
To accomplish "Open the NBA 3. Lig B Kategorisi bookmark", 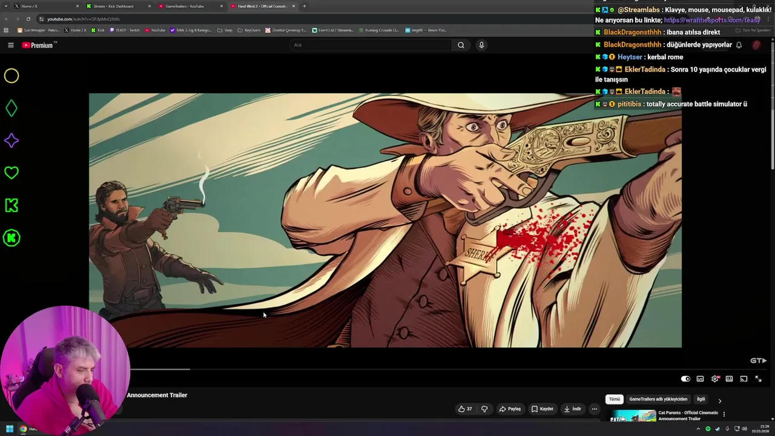I will pyautogui.click(x=191, y=30).
